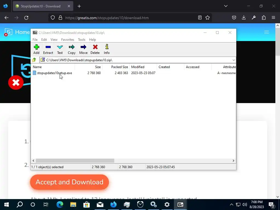Open Microsoft Store from taskbar
280x210 pixels.
click(87, 205)
